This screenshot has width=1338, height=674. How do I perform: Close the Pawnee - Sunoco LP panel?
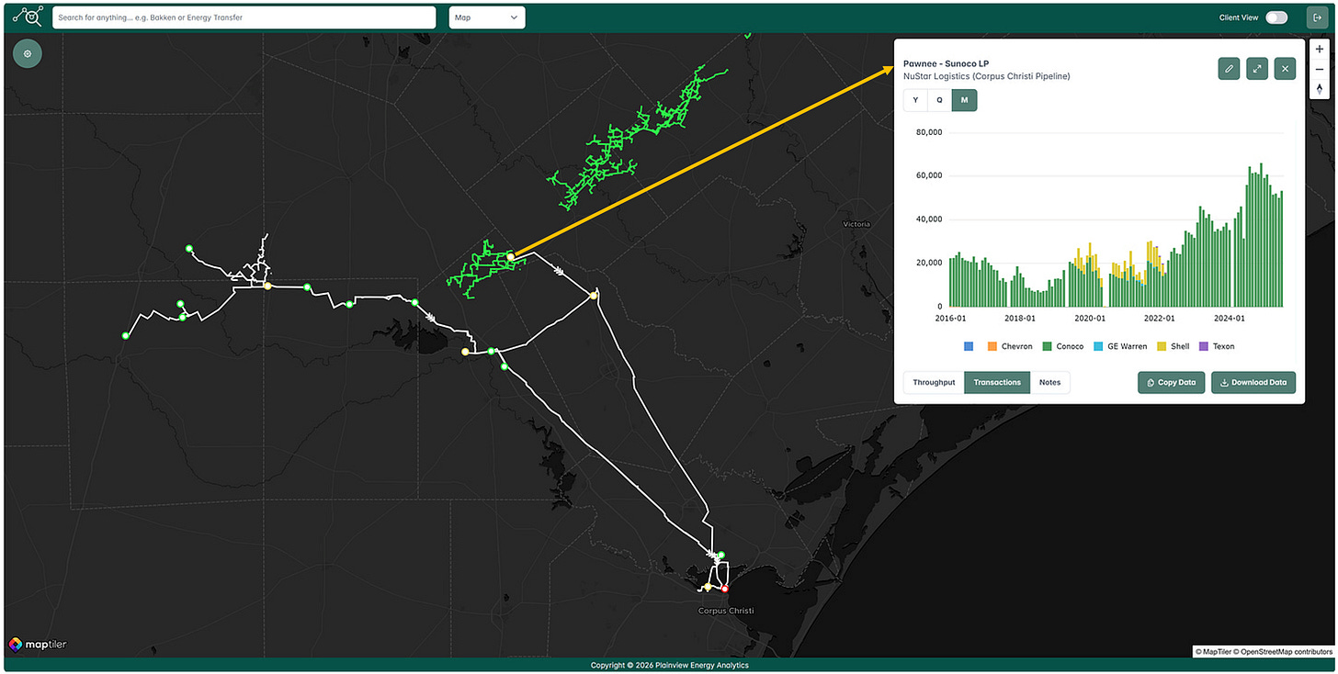[x=1285, y=68]
